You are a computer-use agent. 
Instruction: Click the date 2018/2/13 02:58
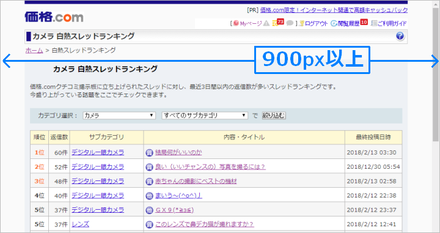[372, 182]
